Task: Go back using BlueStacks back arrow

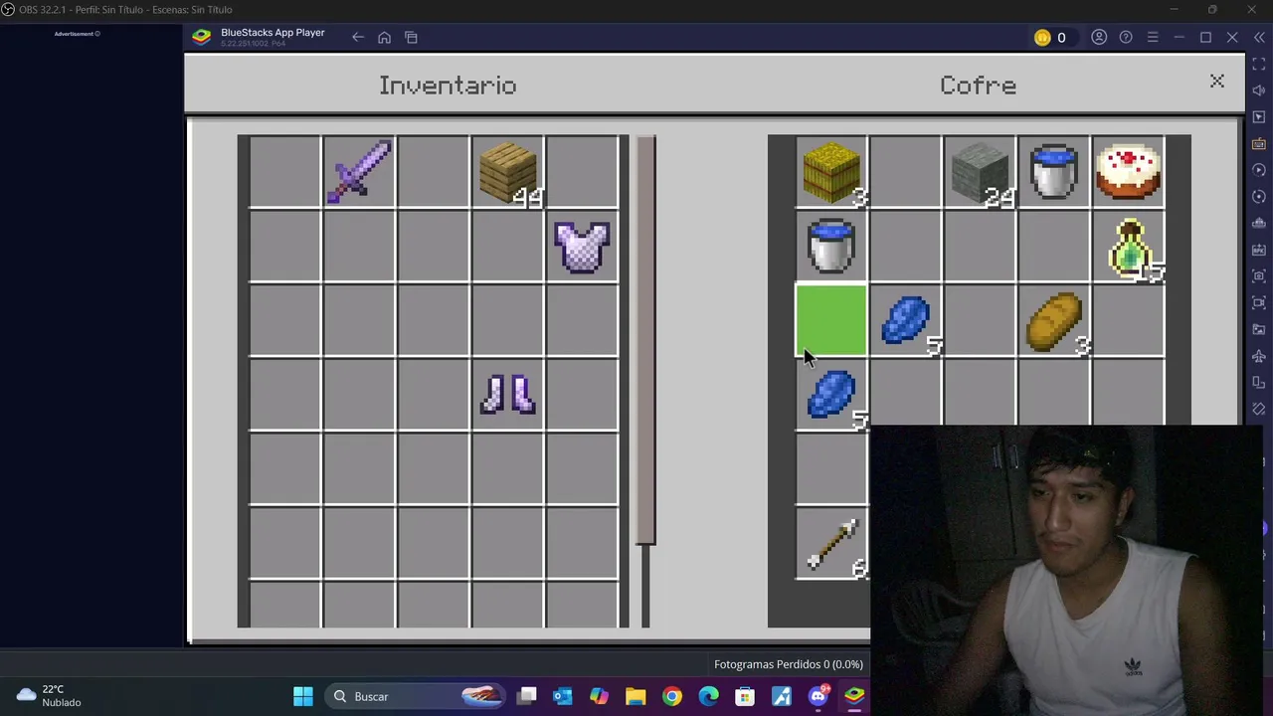Action: tap(357, 38)
